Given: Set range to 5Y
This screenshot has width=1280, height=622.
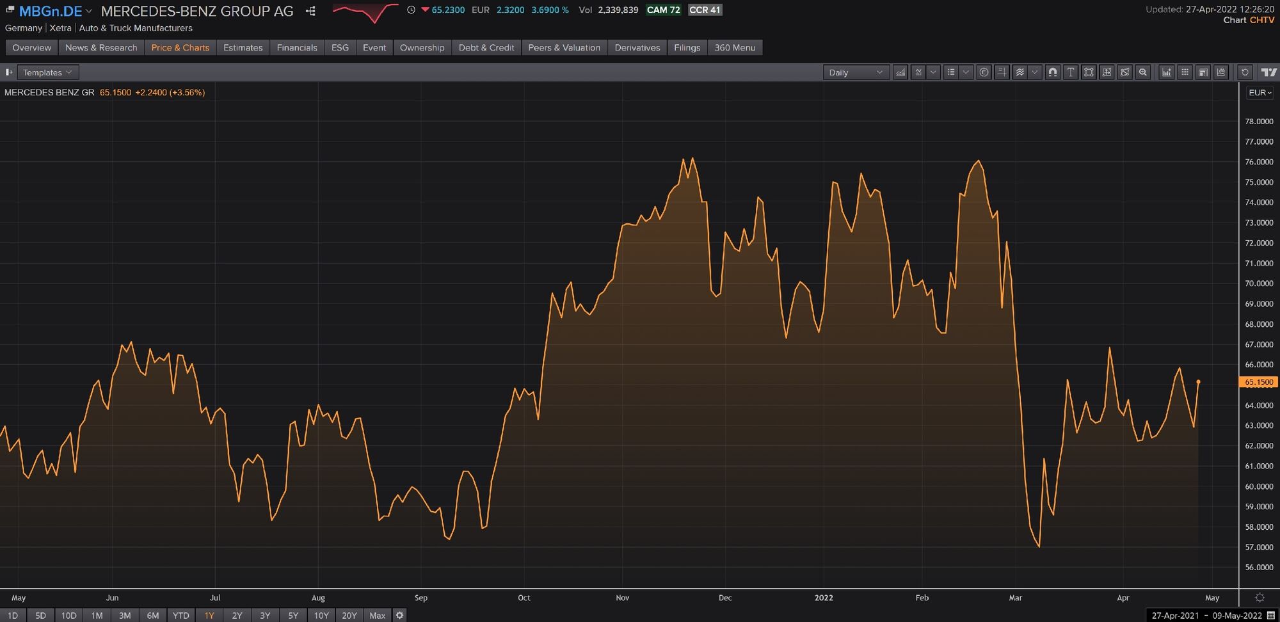Looking at the screenshot, I should (x=293, y=616).
